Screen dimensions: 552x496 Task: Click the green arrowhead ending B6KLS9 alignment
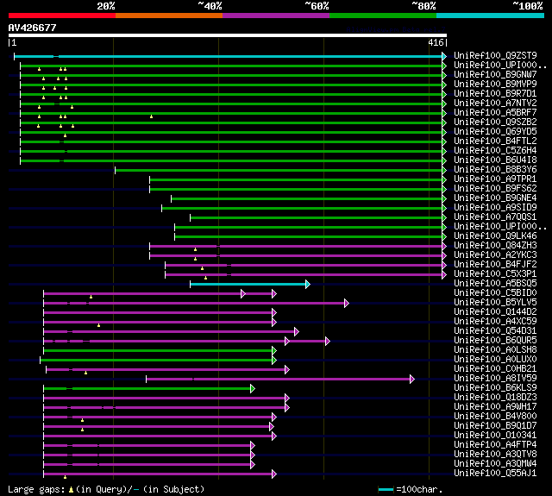[x=253, y=389]
